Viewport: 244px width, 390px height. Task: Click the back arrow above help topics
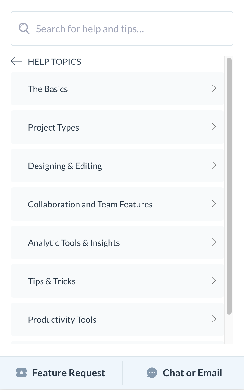coord(16,61)
